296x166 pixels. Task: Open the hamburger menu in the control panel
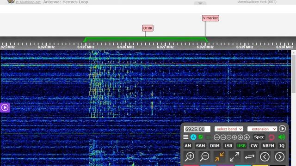click(x=186, y=137)
